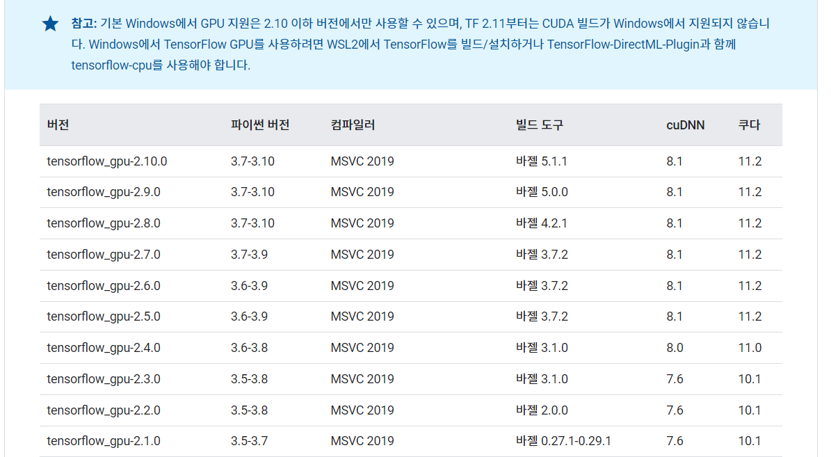This screenshot has height=457, width=831.
Task: Click the 버전 column header
Action: pos(58,125)
